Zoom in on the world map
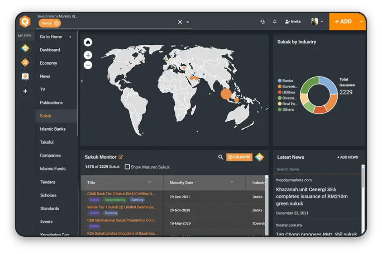This screenshot has width=382, height=254. coord(88,55)
